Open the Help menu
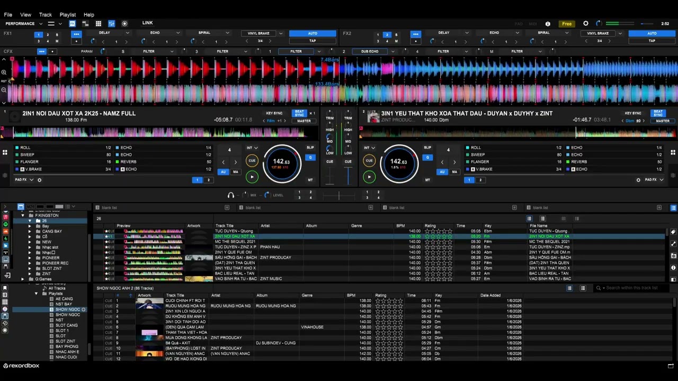This screenshot has width=678, height=381. 89,15
